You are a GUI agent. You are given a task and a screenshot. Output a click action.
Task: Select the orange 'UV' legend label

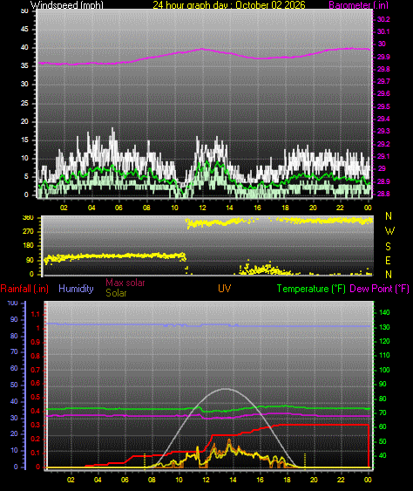point(224,289)
